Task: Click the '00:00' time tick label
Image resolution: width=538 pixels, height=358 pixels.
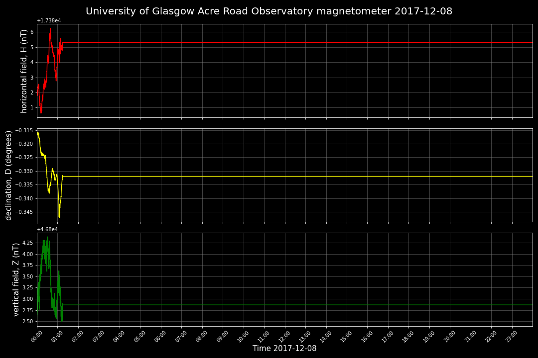Action: (36, 337)
